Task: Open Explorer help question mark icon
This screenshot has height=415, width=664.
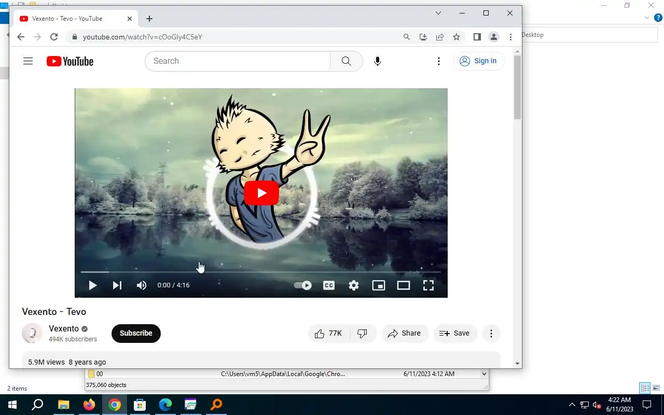Action: click(658, 18)
